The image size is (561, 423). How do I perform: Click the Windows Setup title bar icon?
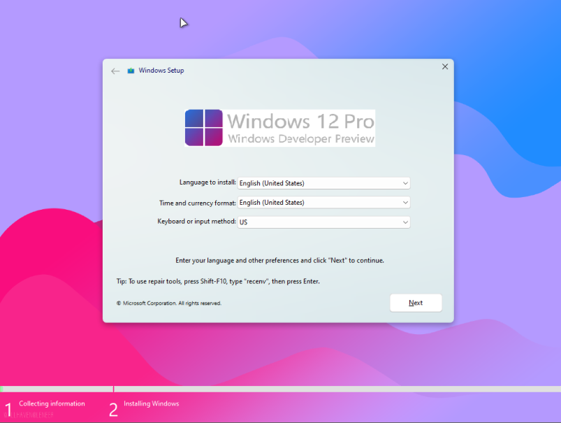point(131,71)
